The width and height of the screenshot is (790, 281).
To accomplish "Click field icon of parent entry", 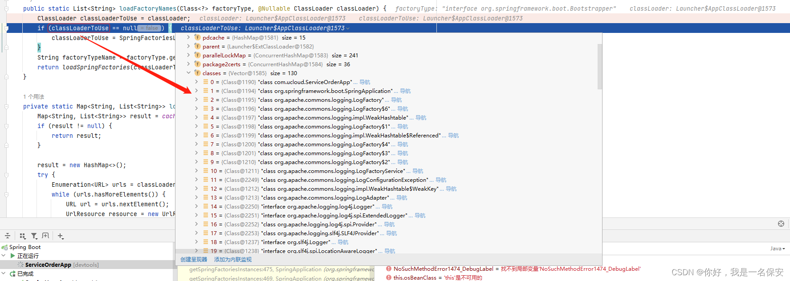I will tap(197, 46).
